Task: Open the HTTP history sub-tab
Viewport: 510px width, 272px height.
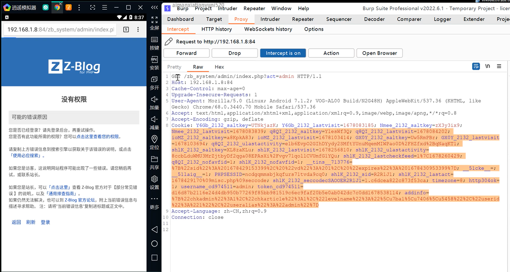Action: [x=217, y=29]
